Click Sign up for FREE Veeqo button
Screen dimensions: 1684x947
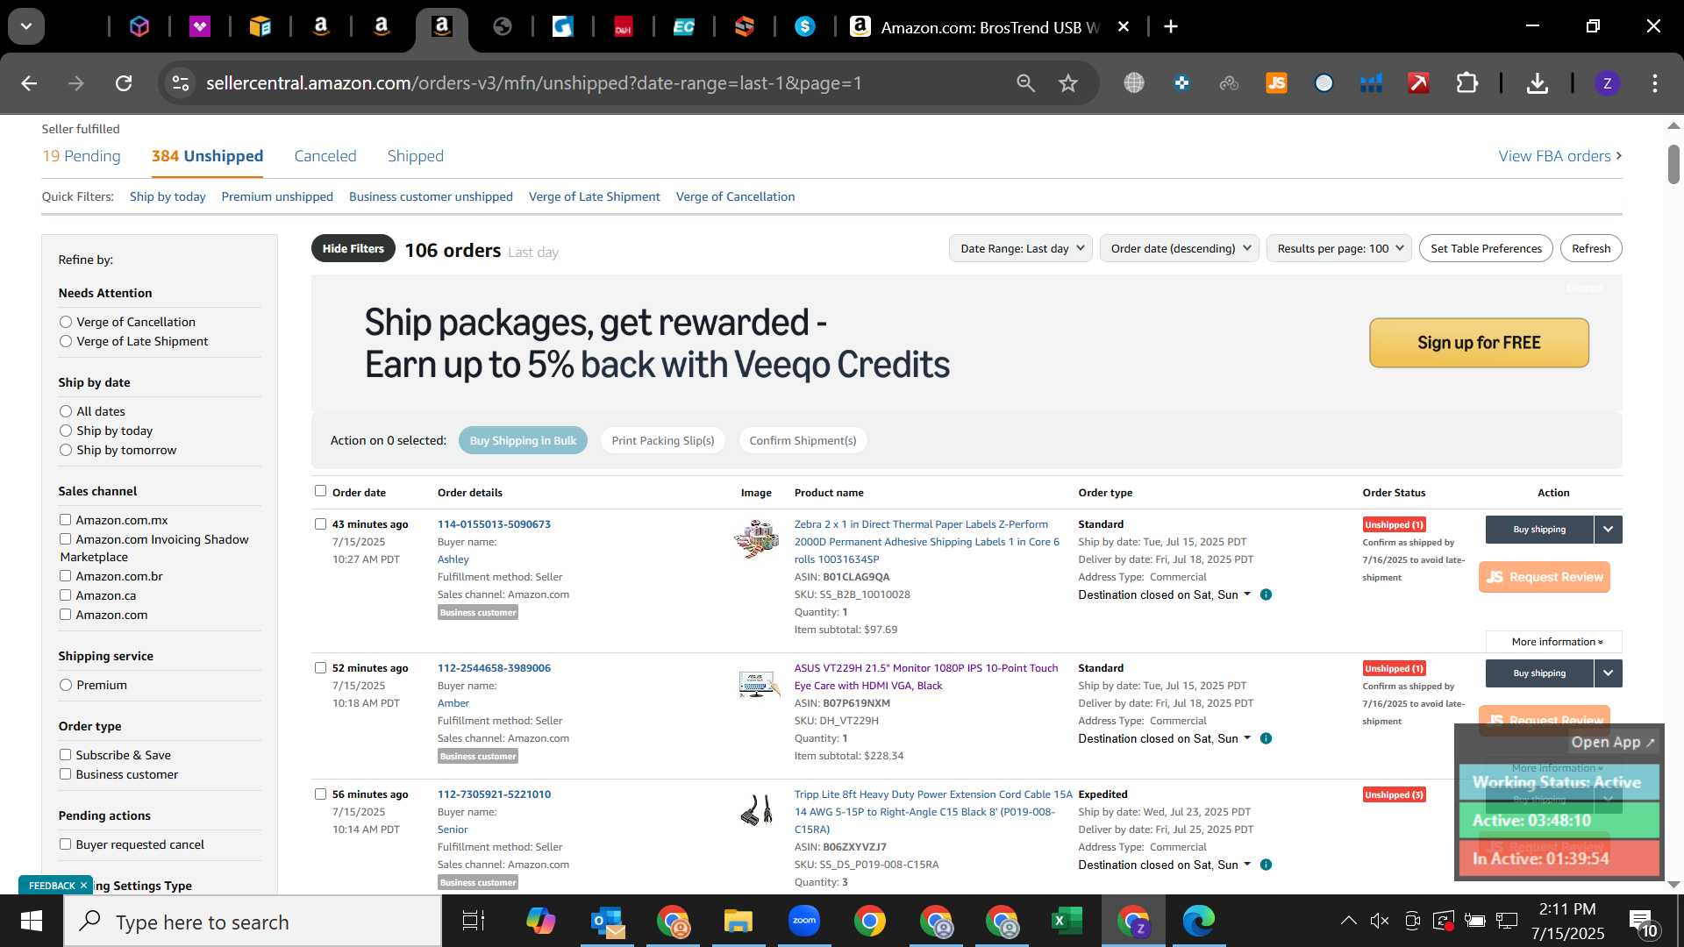(x=1479, y=343)
